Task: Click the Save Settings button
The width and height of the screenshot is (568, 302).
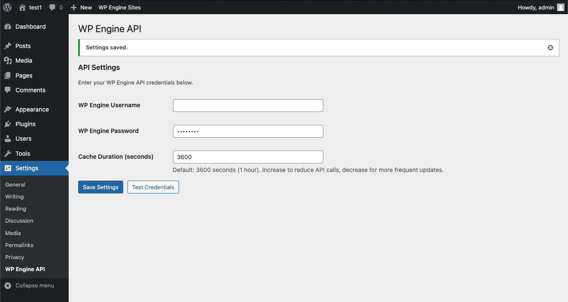Action: (x=100, y=187)
